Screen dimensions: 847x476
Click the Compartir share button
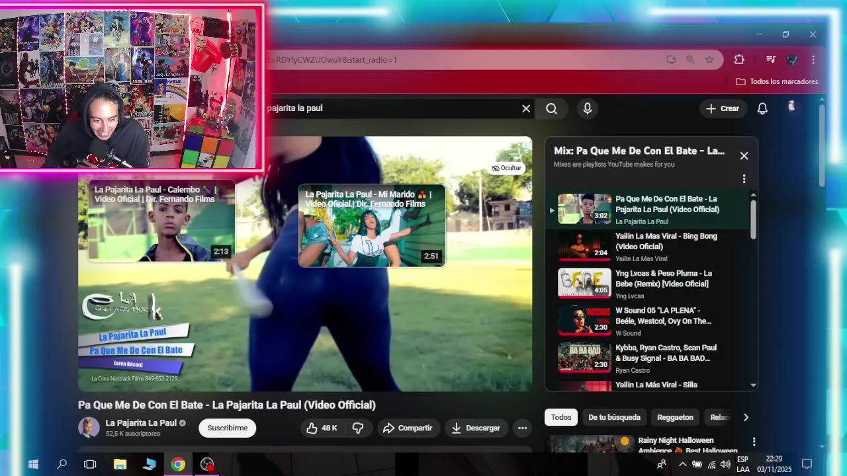tap(408, 428)
